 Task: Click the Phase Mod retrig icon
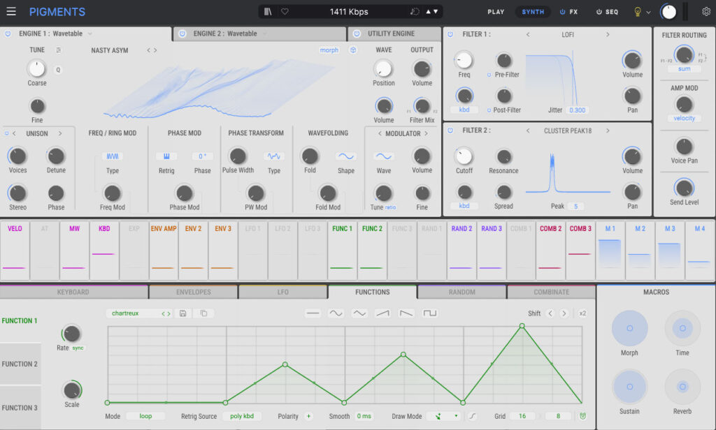click(166, 156)
